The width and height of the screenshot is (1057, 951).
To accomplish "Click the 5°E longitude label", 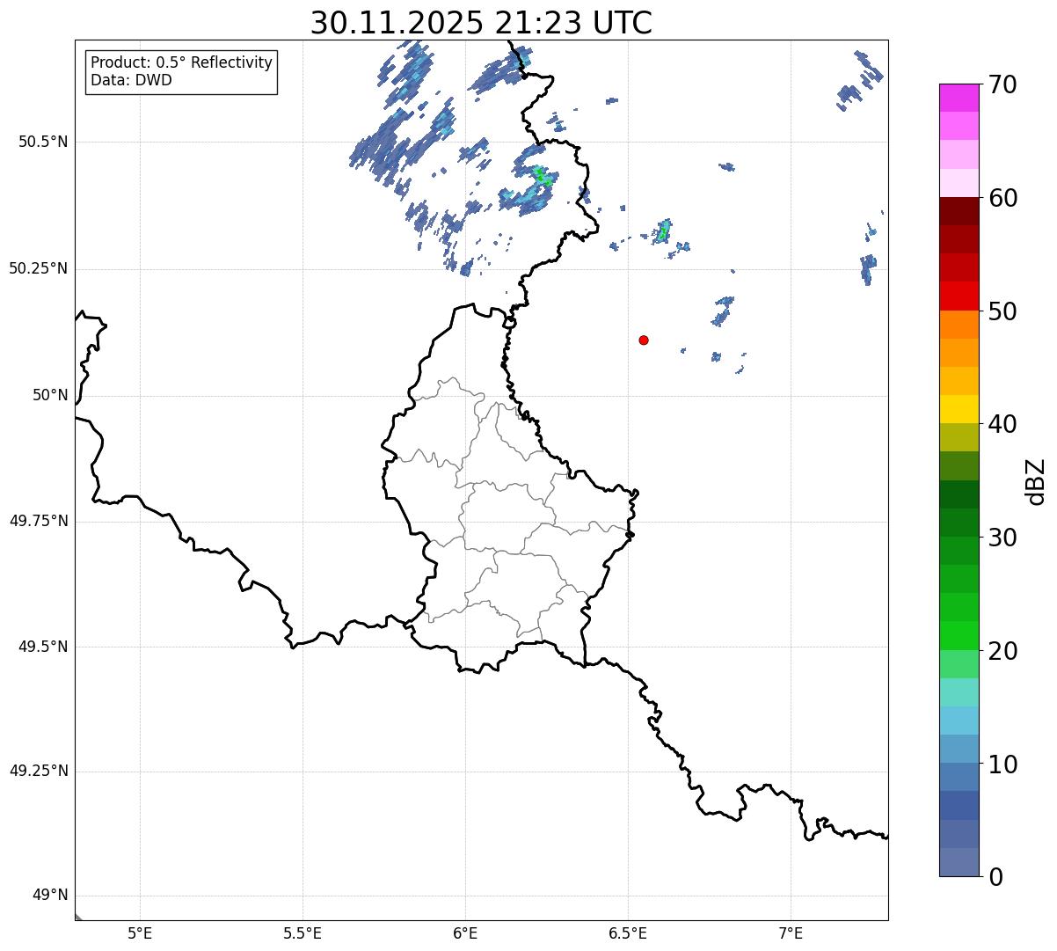I will pyautogui.click(x=140, y=933).
